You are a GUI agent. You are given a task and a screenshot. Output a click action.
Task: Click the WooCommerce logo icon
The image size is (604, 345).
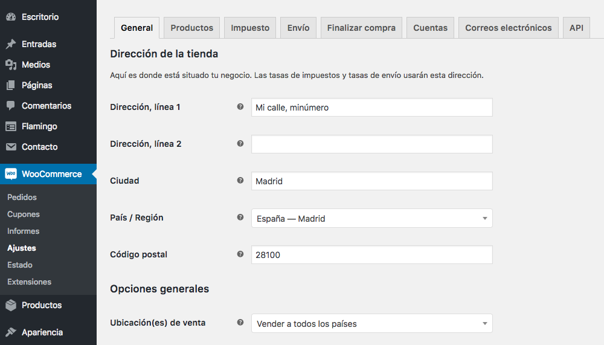(11, 174)
